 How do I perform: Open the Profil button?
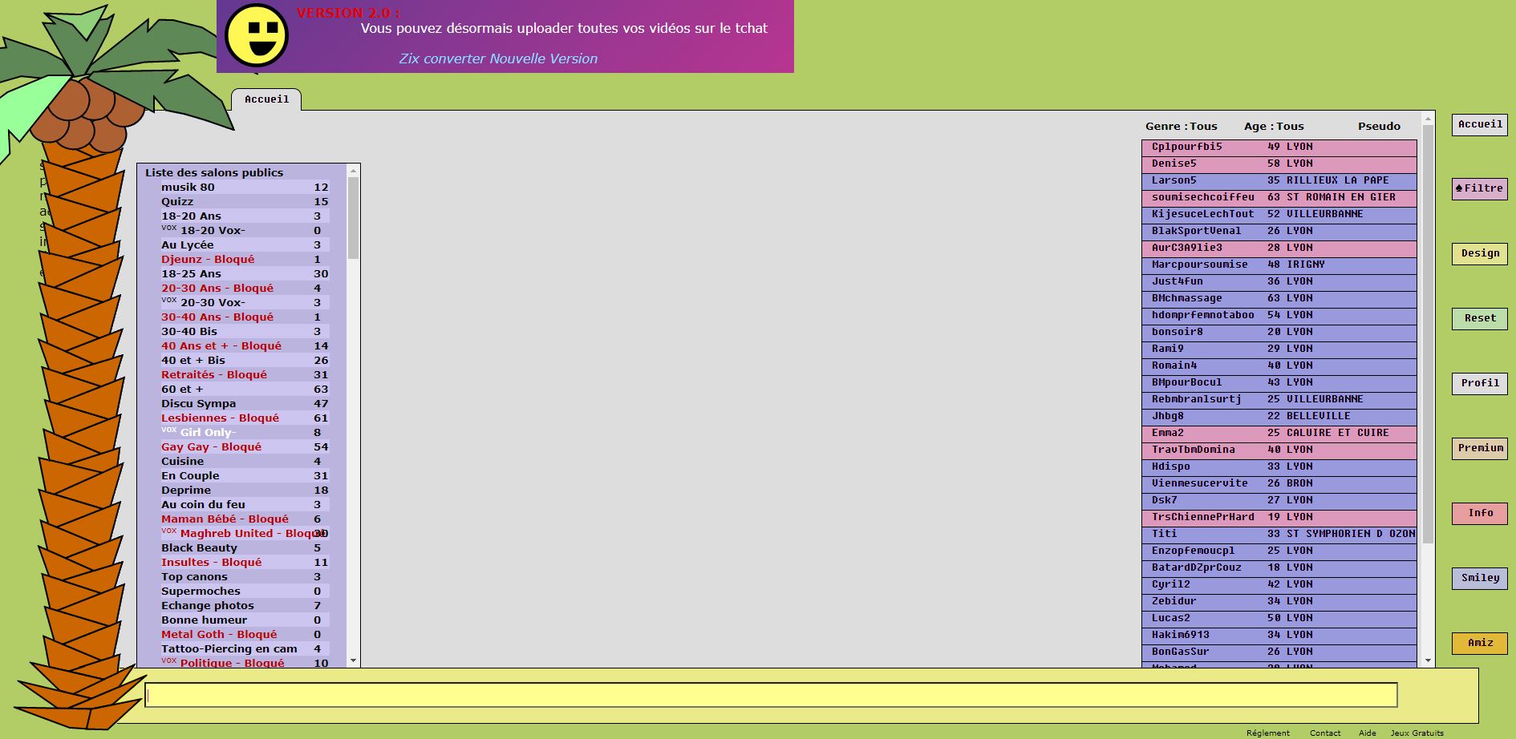1479,384
